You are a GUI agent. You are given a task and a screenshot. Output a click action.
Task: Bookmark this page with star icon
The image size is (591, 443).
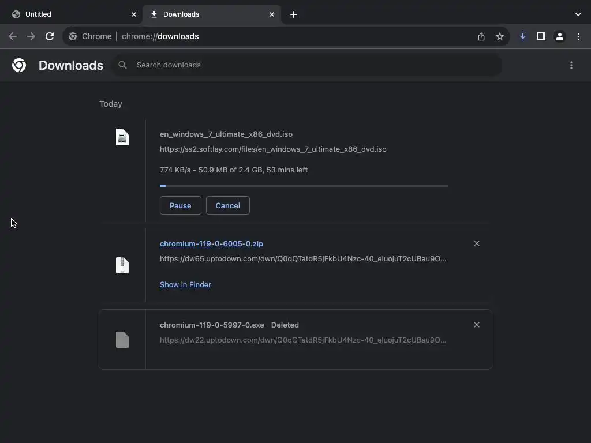[x=500, y=36]
